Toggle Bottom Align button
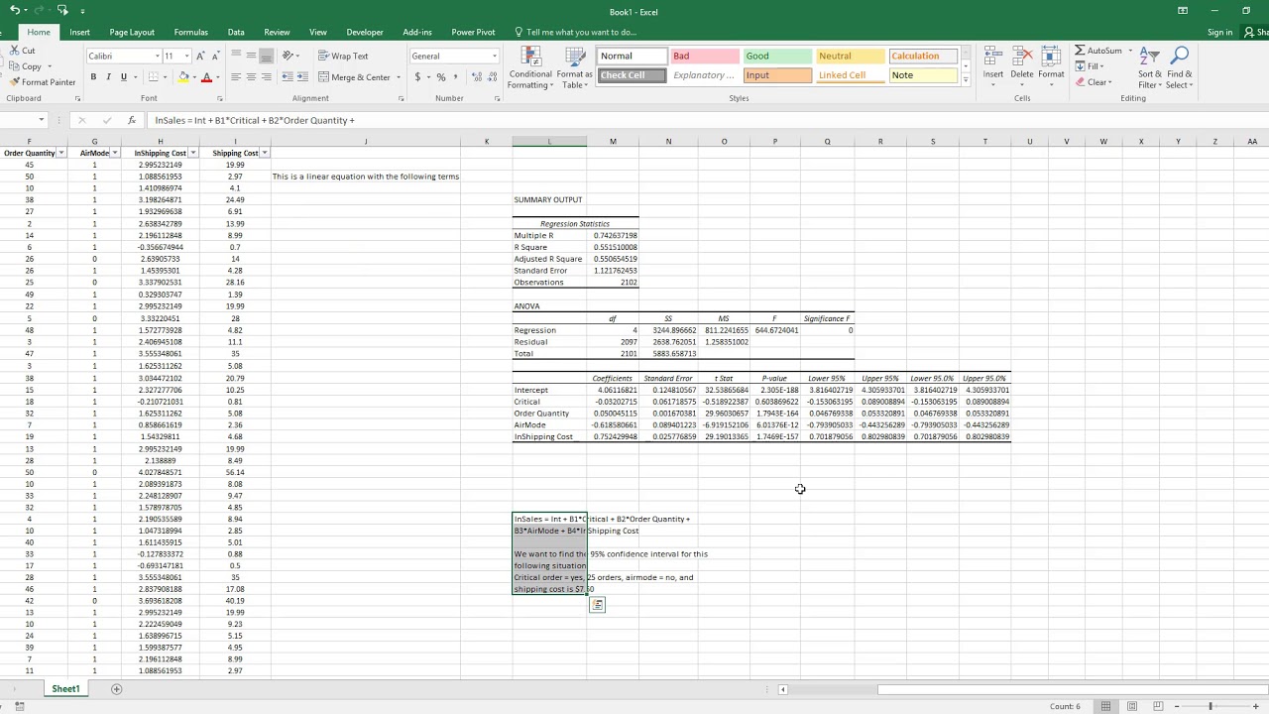The height and width of the screenshot is (714, 1269). coord(266,56)
